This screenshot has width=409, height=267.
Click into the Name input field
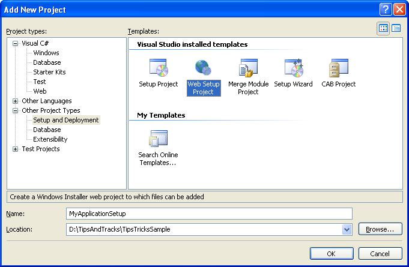point(209,214)
